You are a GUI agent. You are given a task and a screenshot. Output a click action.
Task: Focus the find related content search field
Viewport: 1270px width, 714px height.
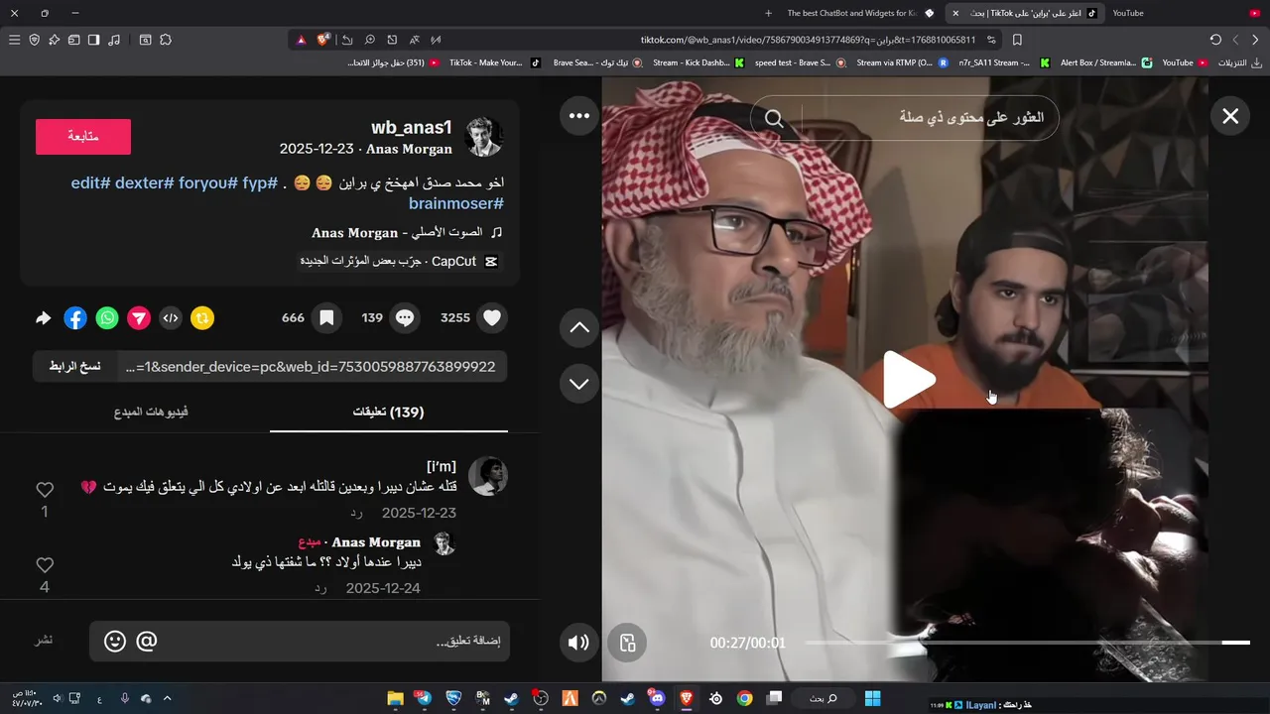(925, 118)
